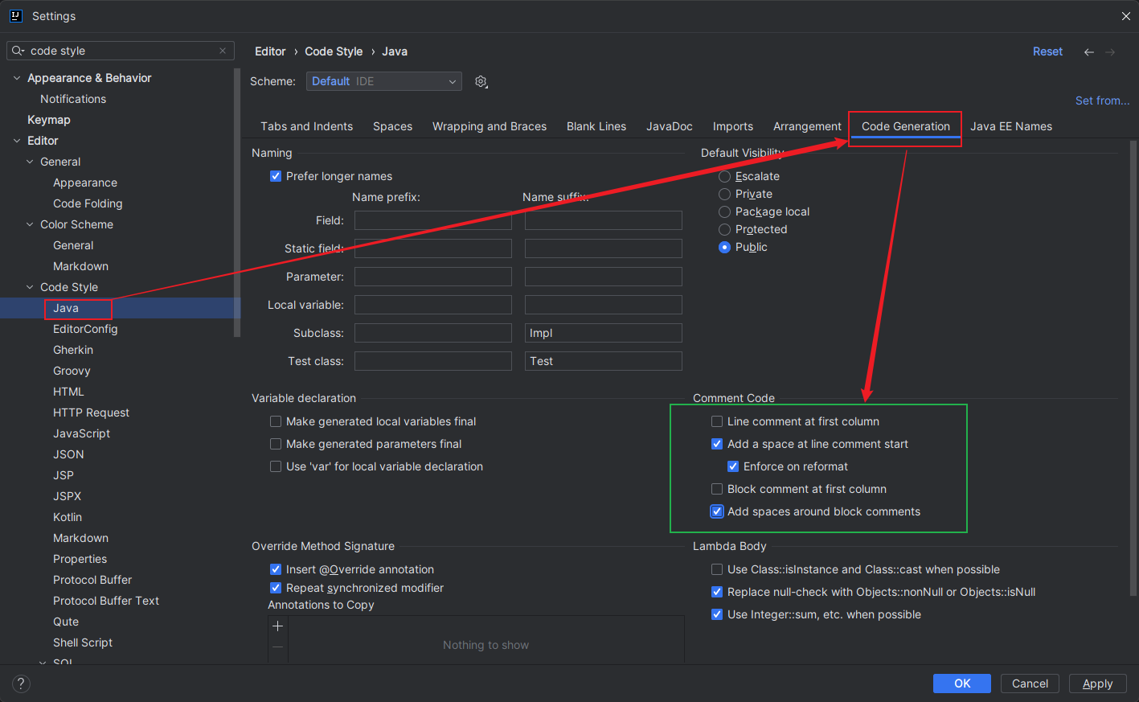This screenshot has width=1139, height=702.
Task: Enable Line comment at first column
Action: [x=717, y=421]
